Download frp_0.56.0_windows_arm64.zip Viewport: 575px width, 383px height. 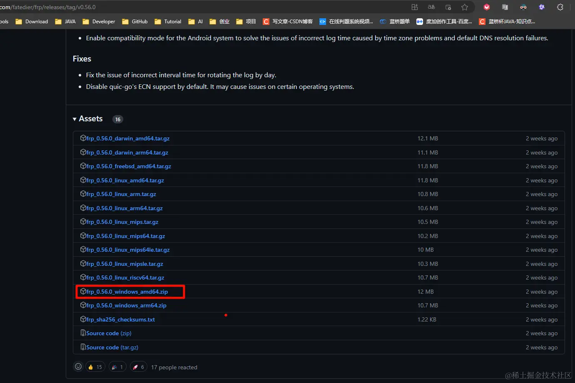coord(126,305)
